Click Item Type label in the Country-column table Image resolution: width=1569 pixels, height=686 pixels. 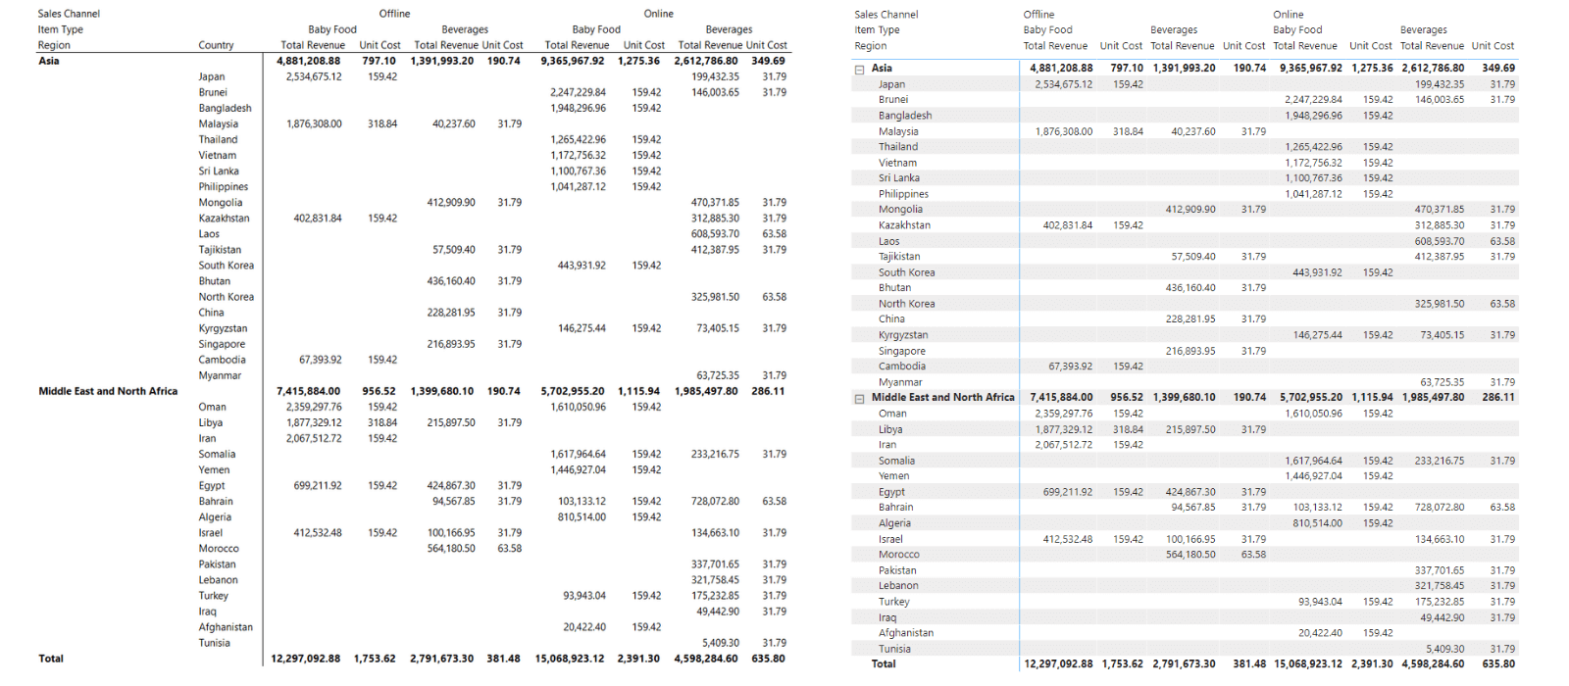coord(61,29)
